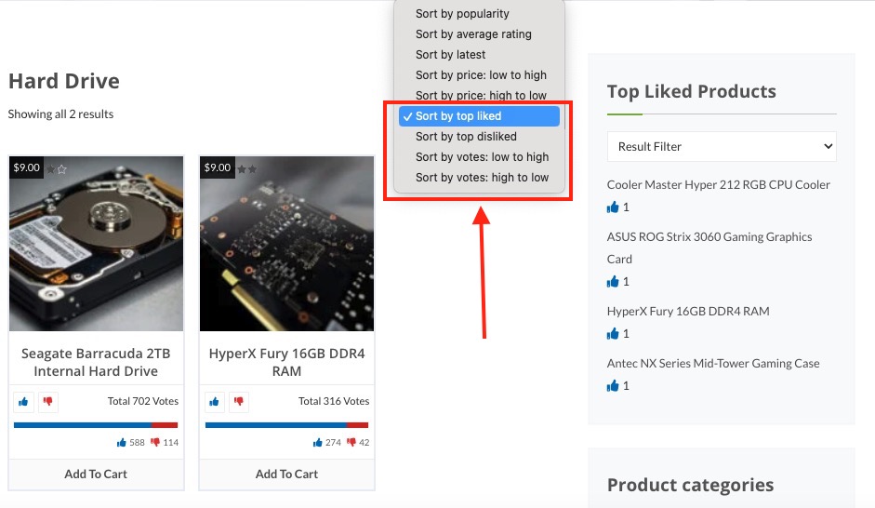Click thumbs down on HyperX Fury RAM card

(239, 401)
